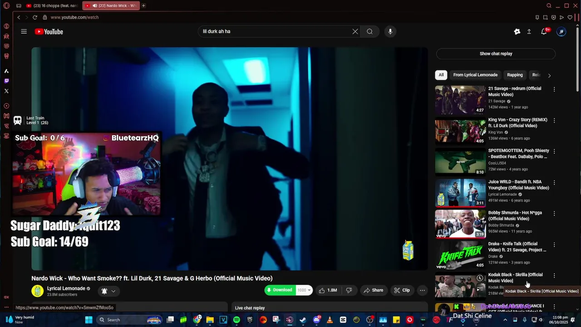The image size is (581, 327).
Task: Open Lyrical Lemonade channel avatar
Action: (x=37, y=291)
